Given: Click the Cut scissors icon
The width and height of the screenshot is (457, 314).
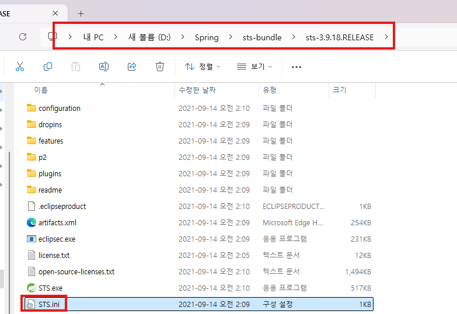Looking at the screenshot, I should pos(20,67).
